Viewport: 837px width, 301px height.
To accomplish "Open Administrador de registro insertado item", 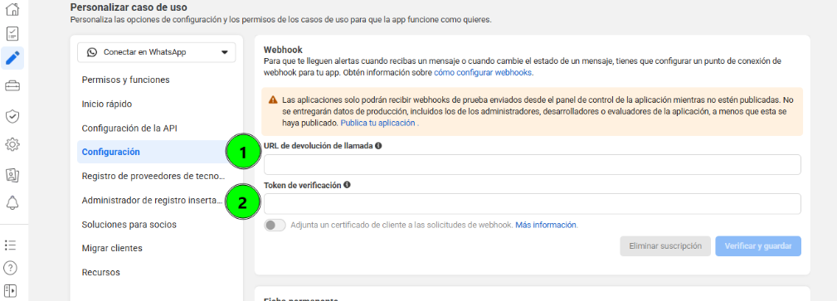I will [x=152, y=201].
